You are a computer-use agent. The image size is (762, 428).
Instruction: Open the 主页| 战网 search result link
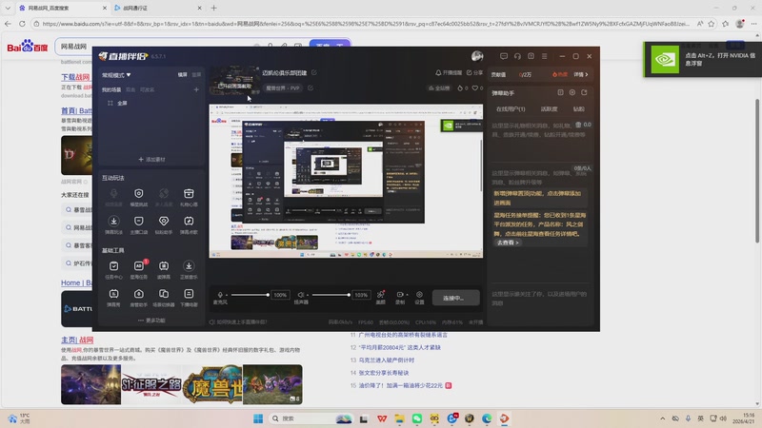tap(77, 340)
